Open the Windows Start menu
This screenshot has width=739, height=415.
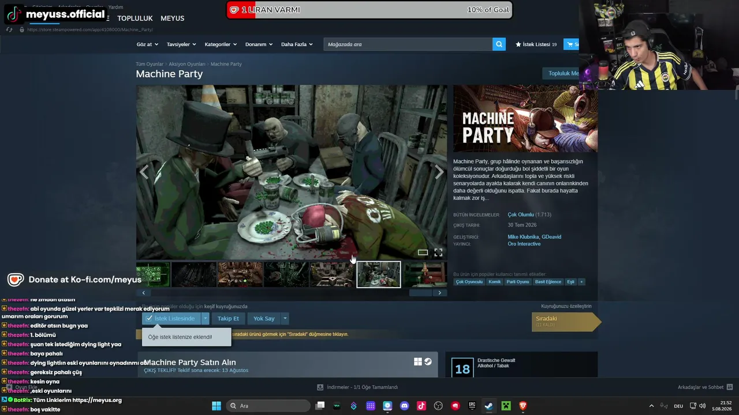217,406
